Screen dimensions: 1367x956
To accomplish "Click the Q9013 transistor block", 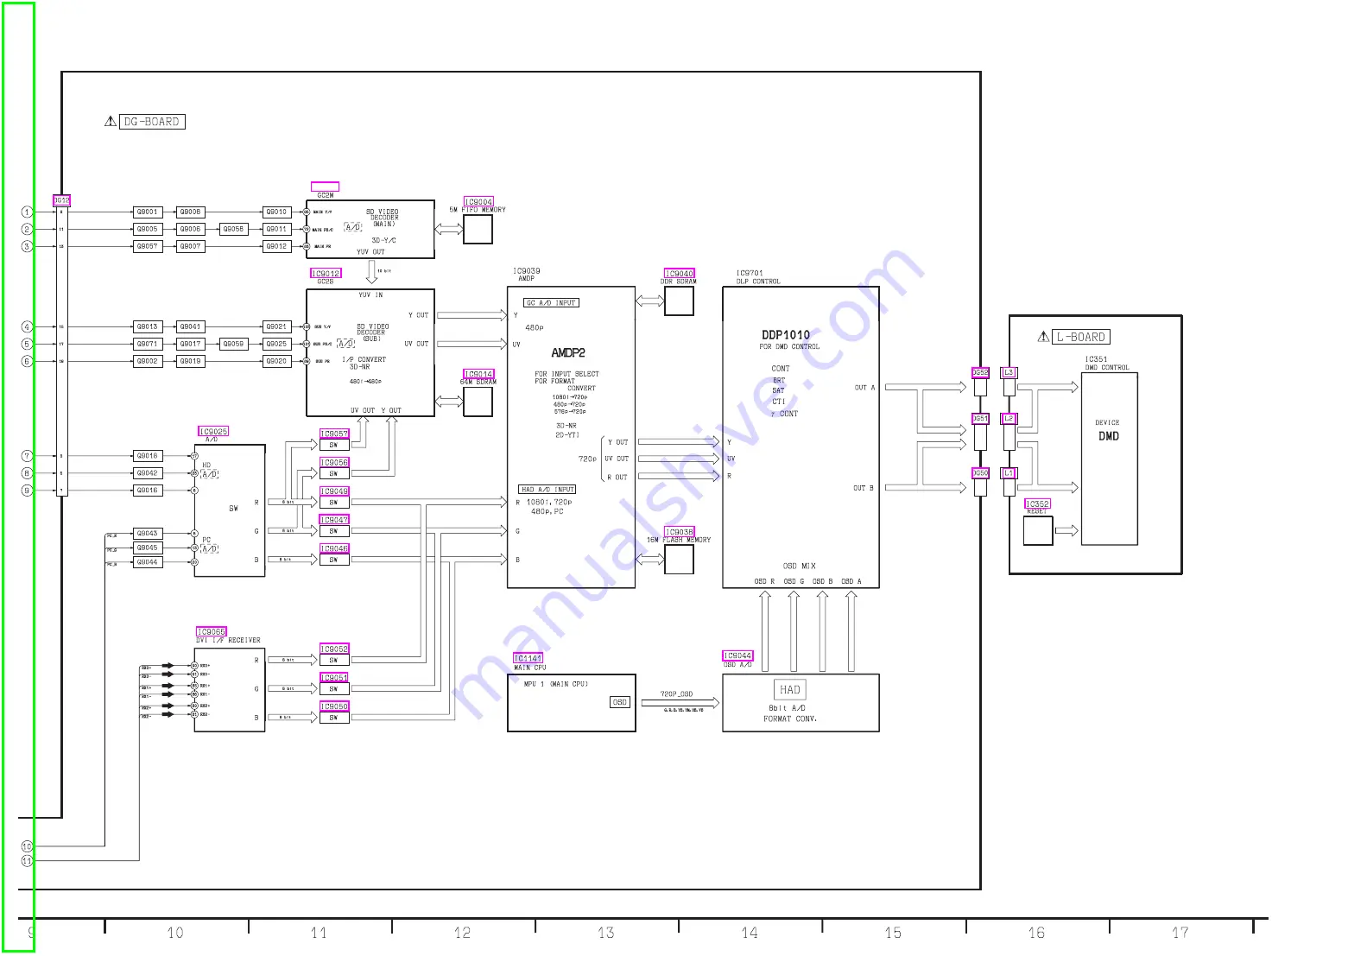I will click(148, 326).
